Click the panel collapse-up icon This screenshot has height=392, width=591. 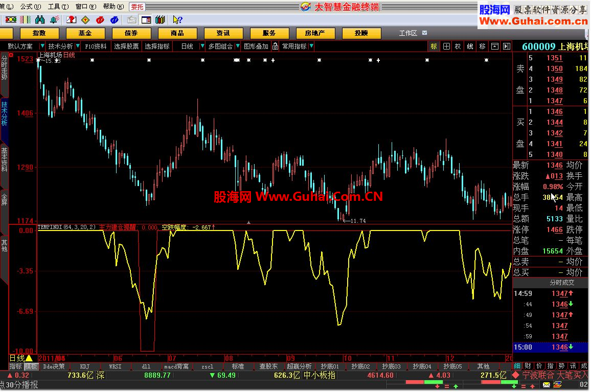pos(495,47)
